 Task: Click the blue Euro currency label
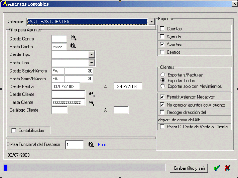coord(102,145)
